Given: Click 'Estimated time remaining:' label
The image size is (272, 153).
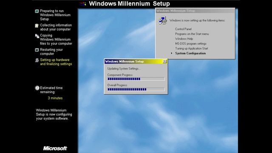Looking at the screenshot, I should tap(51, 90).
